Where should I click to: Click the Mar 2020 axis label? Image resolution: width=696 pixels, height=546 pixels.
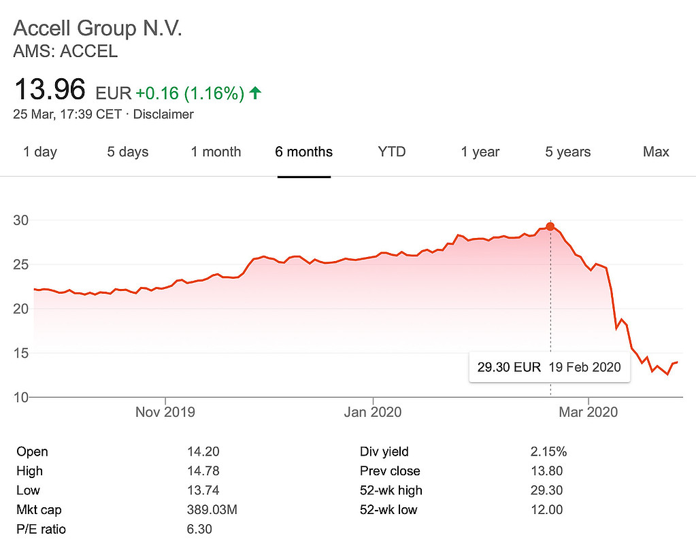(589, 412)
